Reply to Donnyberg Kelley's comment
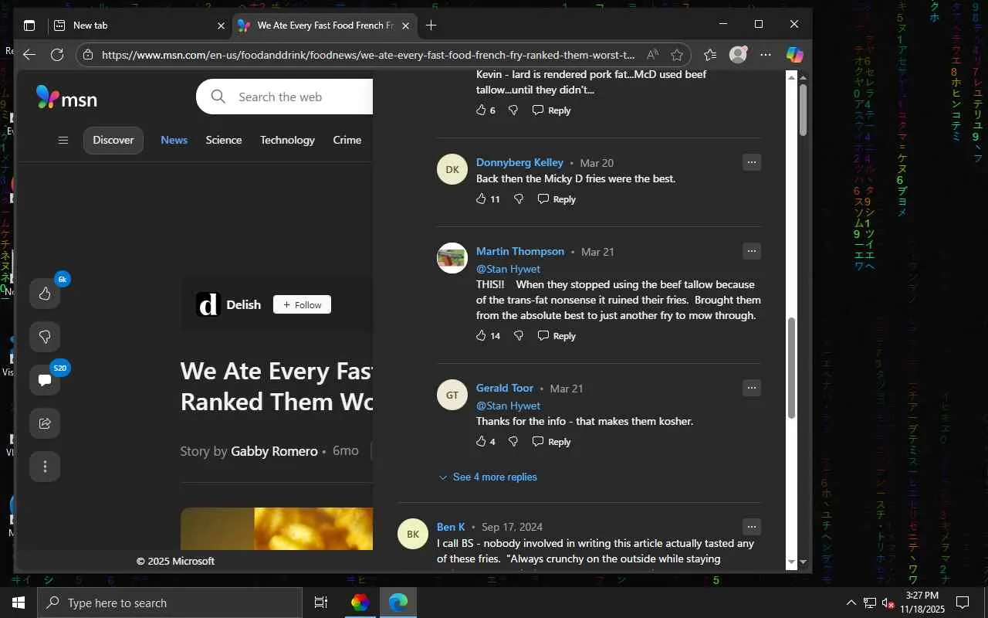The image size is (988, 618). (557, 199)
